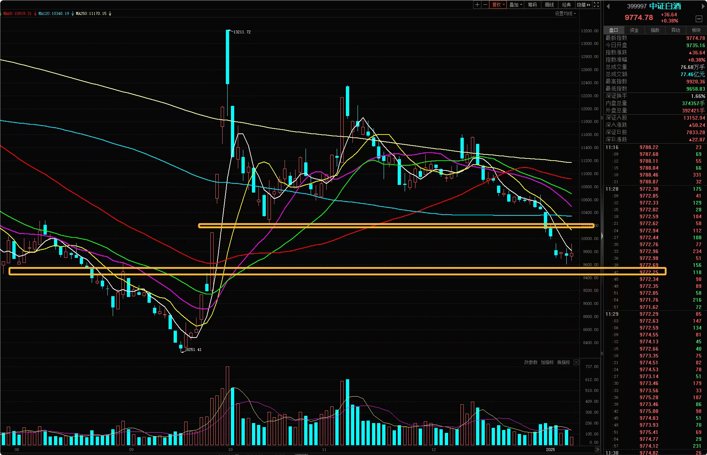Toggle fullscreen chart view icon
The image size is (707, 455).
[596, 5]
